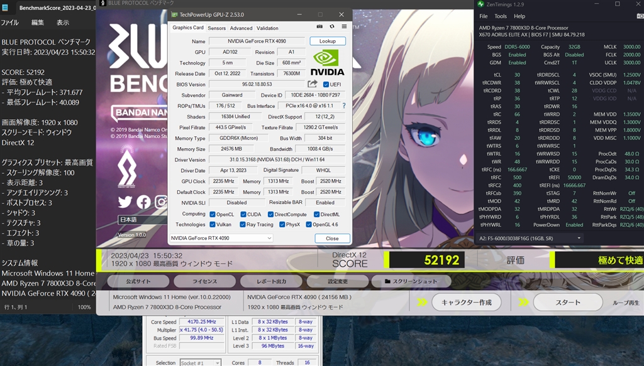644x366 pixels.
Task: Click the ZenTimings camera screenshot icon
Action: [640, 16]
